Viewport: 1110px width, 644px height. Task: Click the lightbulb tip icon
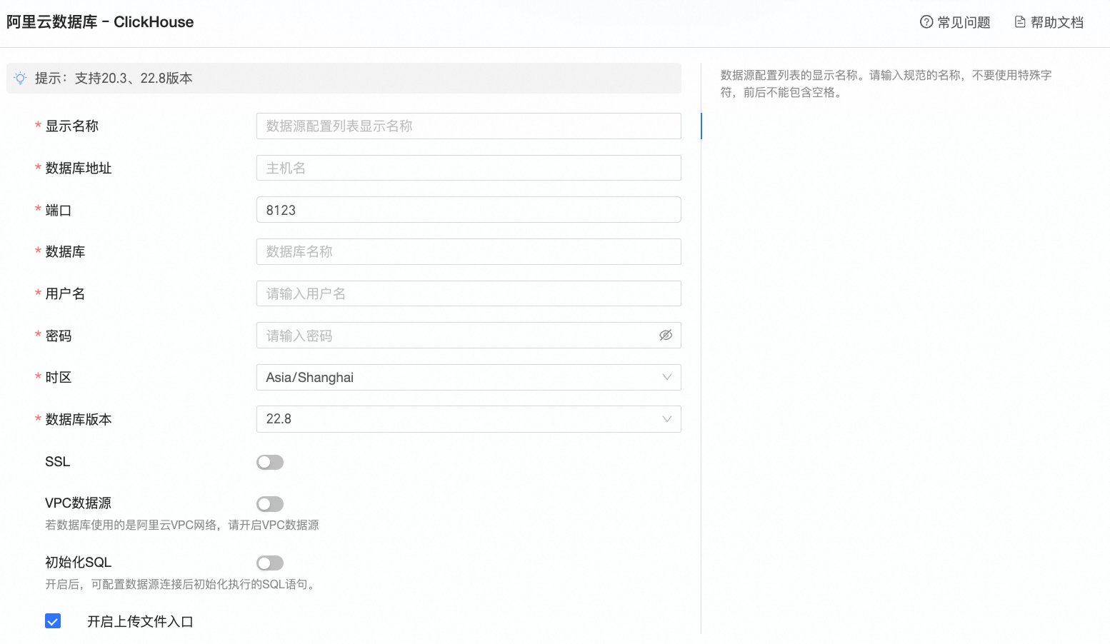(x=21, y=78)
